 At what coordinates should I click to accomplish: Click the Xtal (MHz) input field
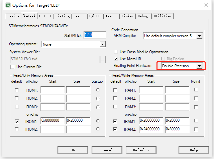pyautogui.click(x=95, y=35)
